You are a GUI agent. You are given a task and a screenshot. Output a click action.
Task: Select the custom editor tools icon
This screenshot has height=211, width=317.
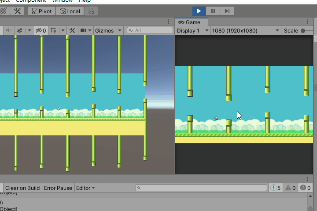point(17,11)
